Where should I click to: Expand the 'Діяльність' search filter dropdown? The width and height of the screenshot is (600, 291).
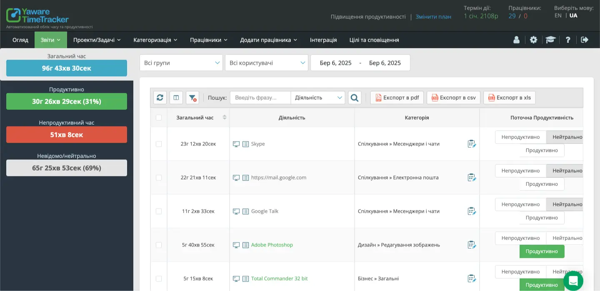click(318, 98)
